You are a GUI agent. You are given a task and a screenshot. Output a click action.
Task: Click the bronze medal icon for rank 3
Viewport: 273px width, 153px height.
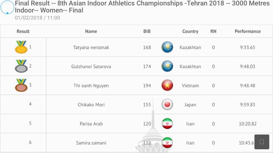pyautogui.click(x=21, y=85)
